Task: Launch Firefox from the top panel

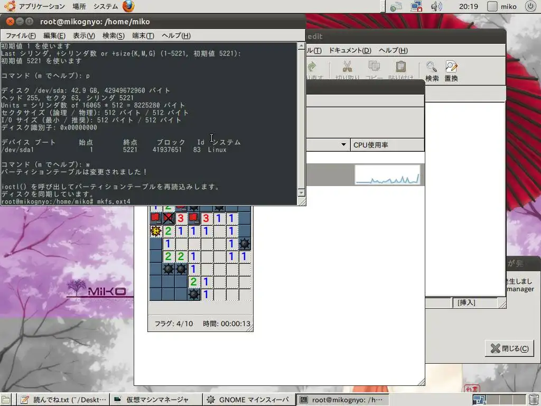Action: coord(128,6)
